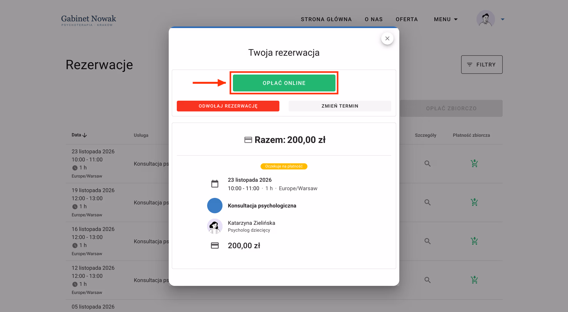Click the Psycholog dziecięcy subtitle
This screenshot has width=568, height=312.
tap(249, 230)
